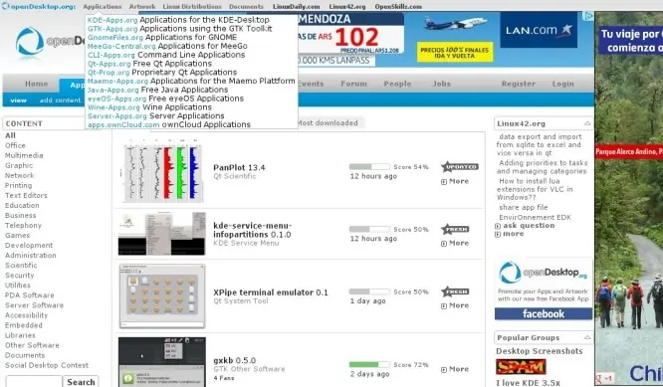Select GnomeFiles.org from the dropdown
Screen dimensions: 663x387
coord(115,37)
